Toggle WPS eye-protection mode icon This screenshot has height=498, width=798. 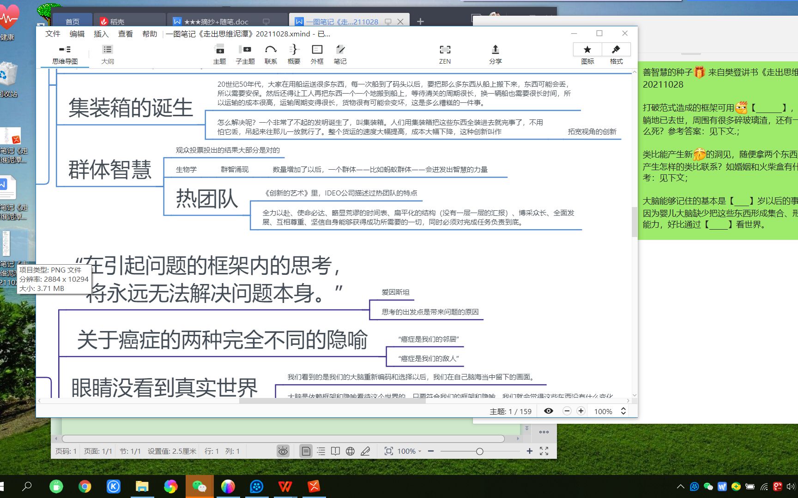pos(283,451)
